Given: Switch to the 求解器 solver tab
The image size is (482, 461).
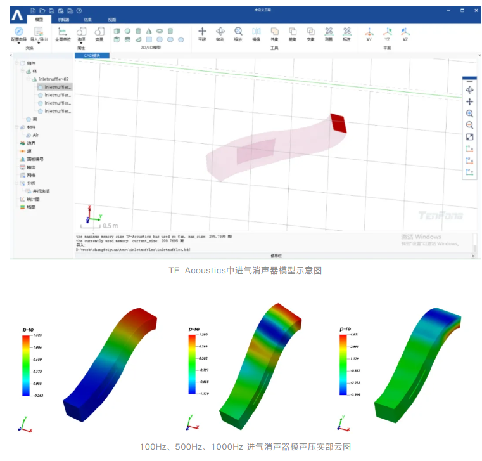Looking at the screenshot, I should tap(63, 20).
